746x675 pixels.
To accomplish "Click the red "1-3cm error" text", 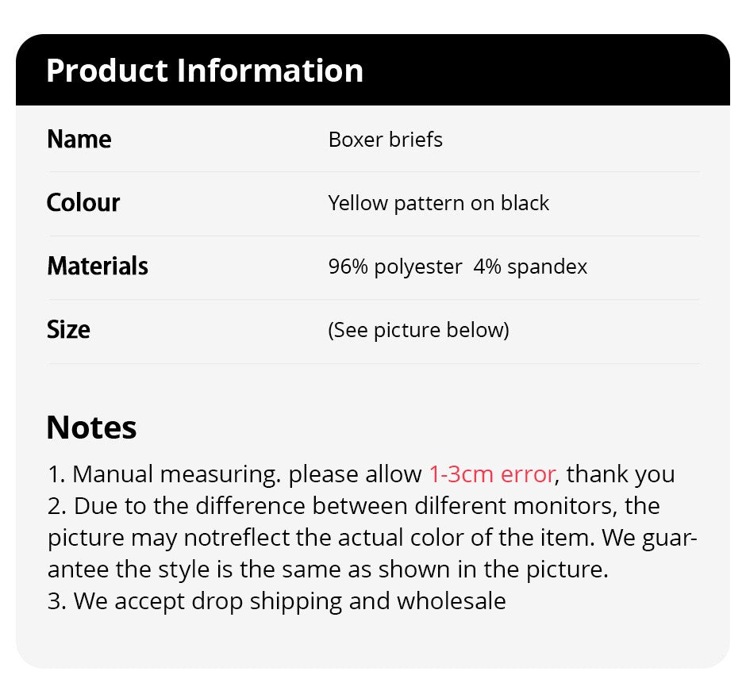I will click(x=491, y=474).
